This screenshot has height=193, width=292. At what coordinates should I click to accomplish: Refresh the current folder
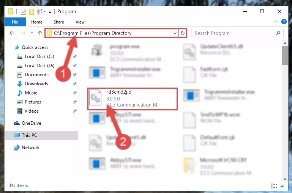click(x=183, y=33)
